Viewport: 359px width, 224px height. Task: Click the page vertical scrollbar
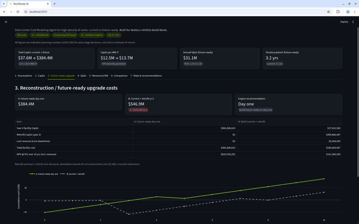click(x=358, y=102)
